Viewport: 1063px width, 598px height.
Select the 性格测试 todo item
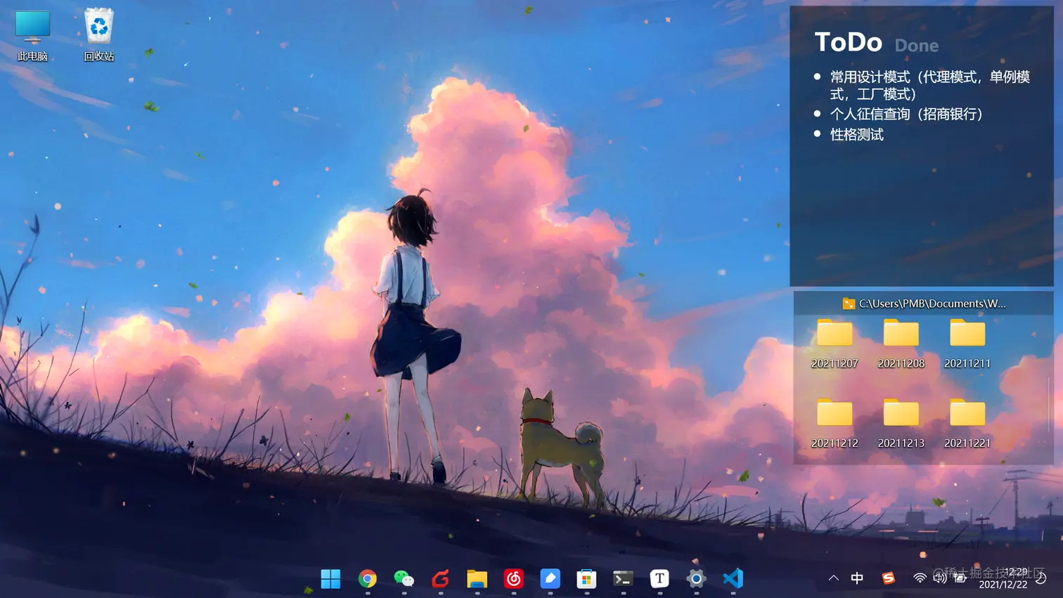click(x=849, y=134)
